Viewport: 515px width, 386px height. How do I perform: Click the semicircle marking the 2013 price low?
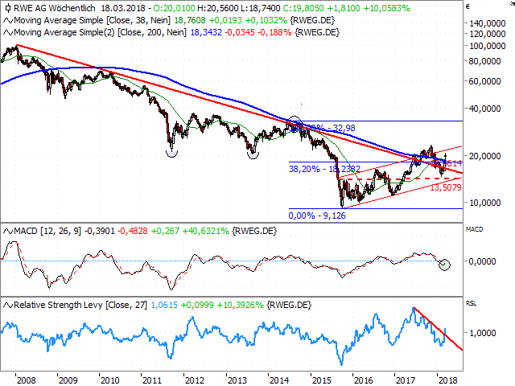point(253,154)
